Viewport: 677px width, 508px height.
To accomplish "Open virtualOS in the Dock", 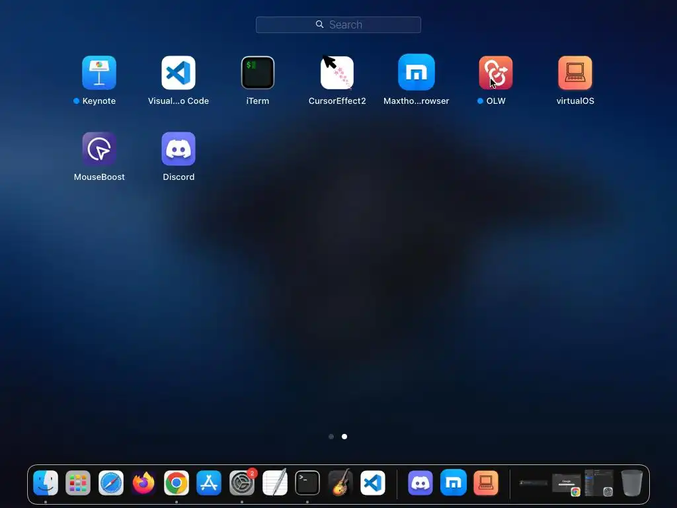I will 486,482.
